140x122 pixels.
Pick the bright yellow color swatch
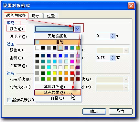(x=55, y=73)
